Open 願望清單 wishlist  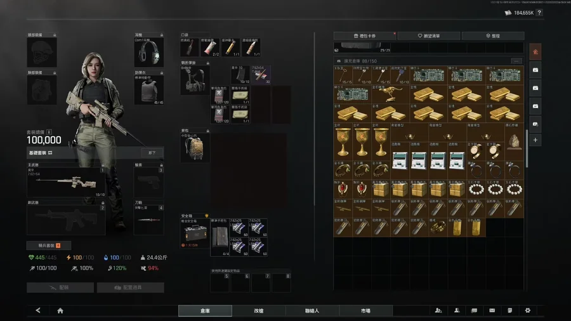[429, 36]
